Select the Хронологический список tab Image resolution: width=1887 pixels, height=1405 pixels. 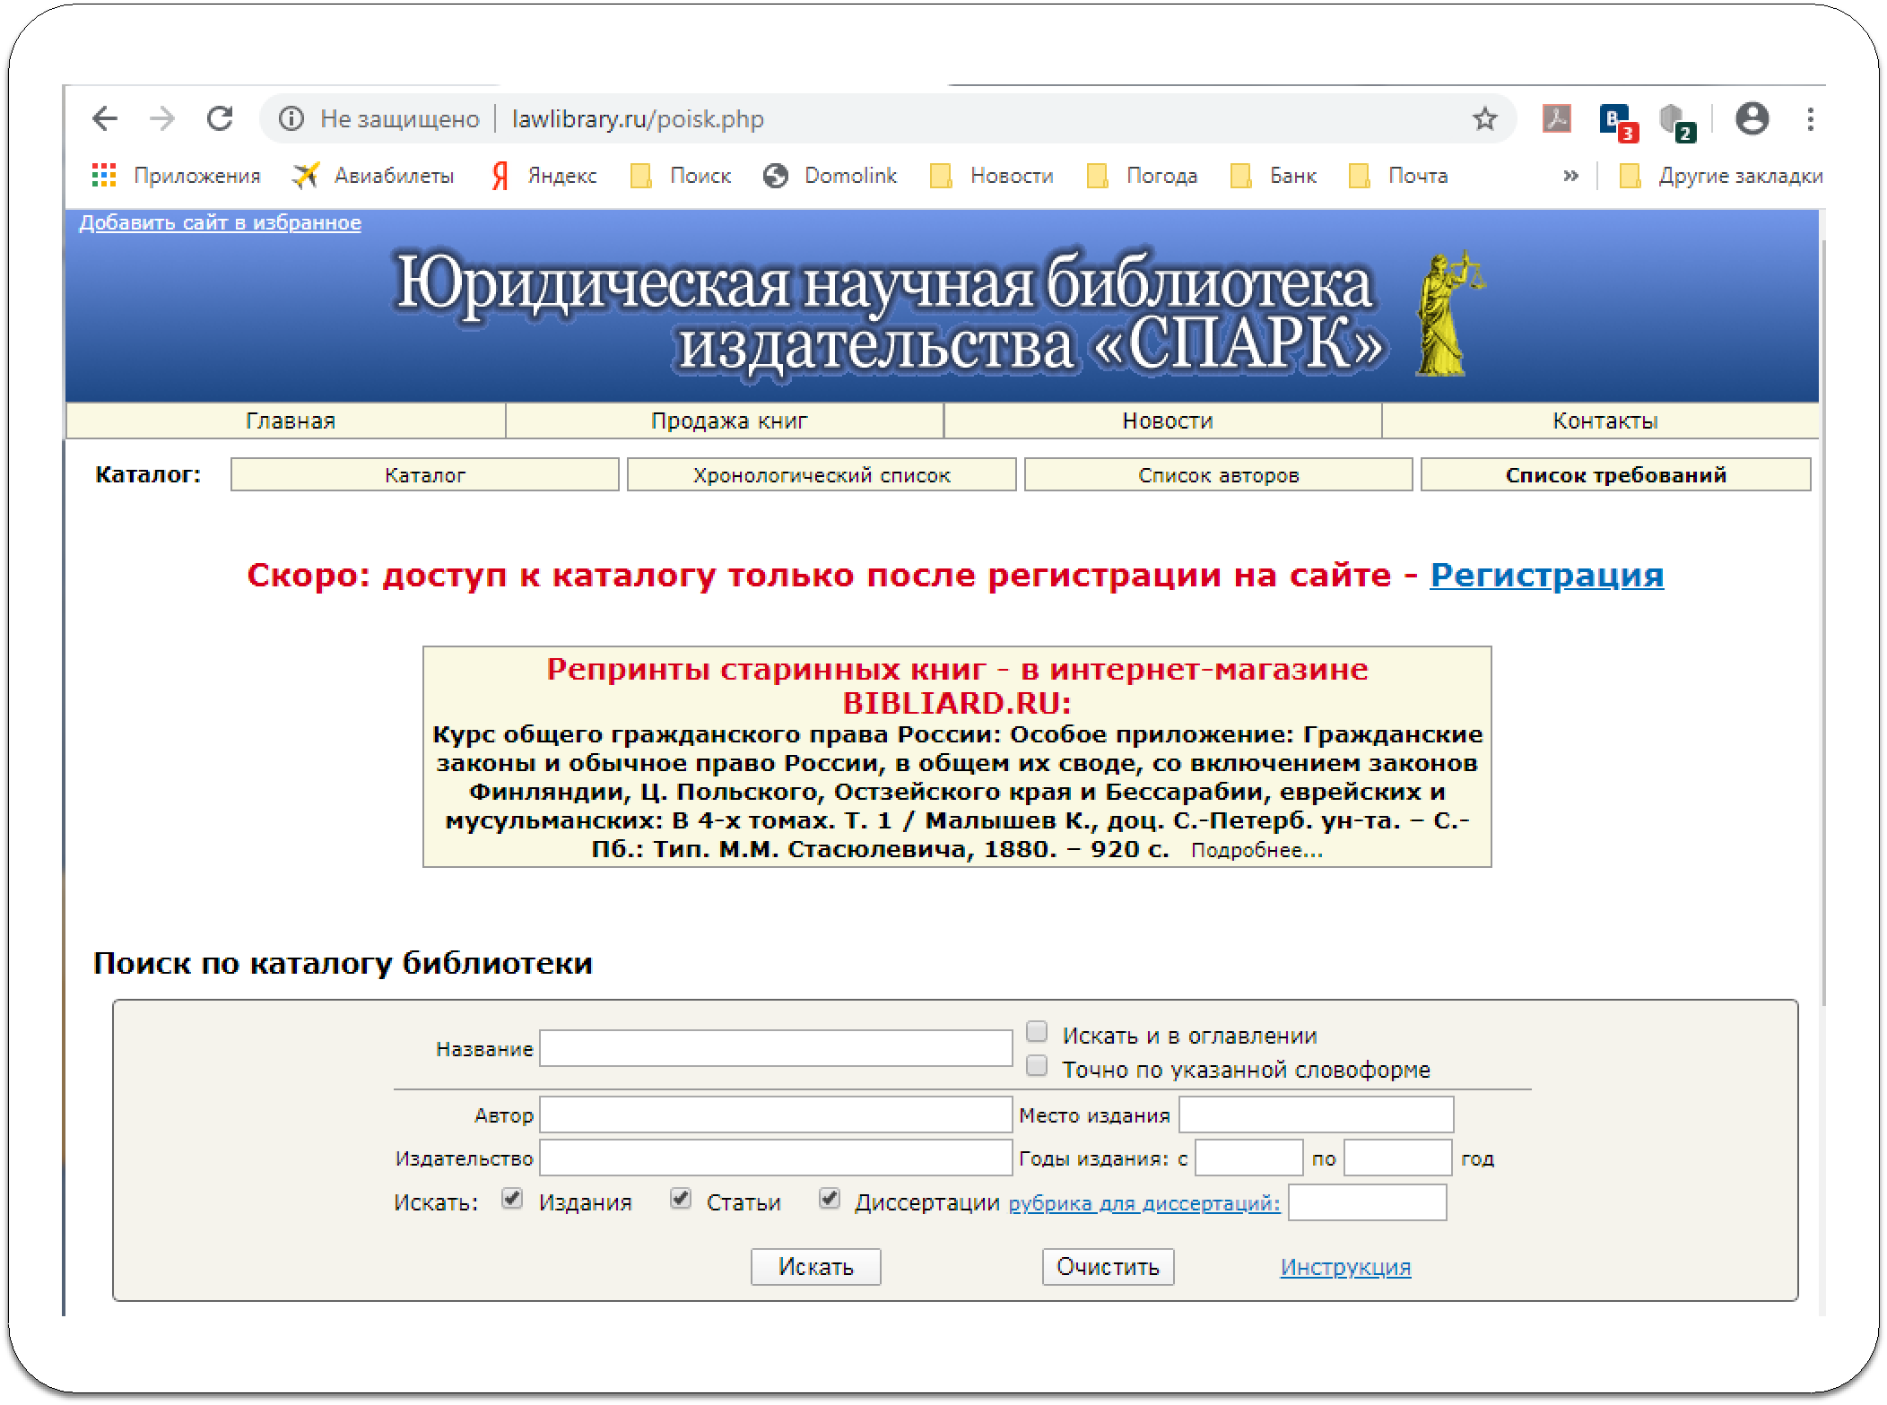coord(822,475)
